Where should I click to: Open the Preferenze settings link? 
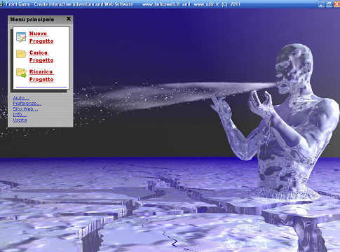(27, 104)
